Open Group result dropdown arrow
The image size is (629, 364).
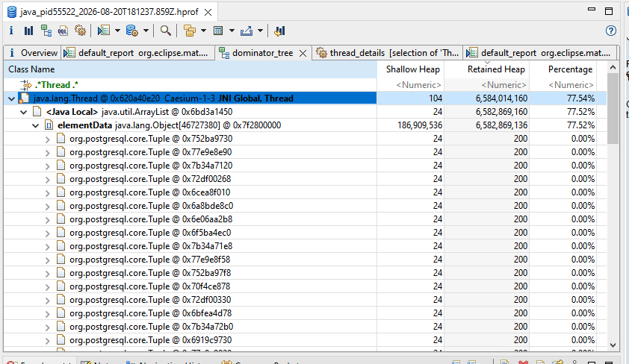[203, 31]
